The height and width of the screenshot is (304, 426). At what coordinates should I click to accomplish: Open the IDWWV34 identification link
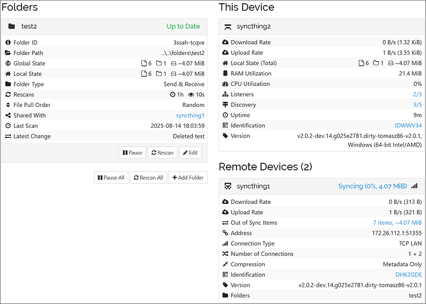[408, 125]
